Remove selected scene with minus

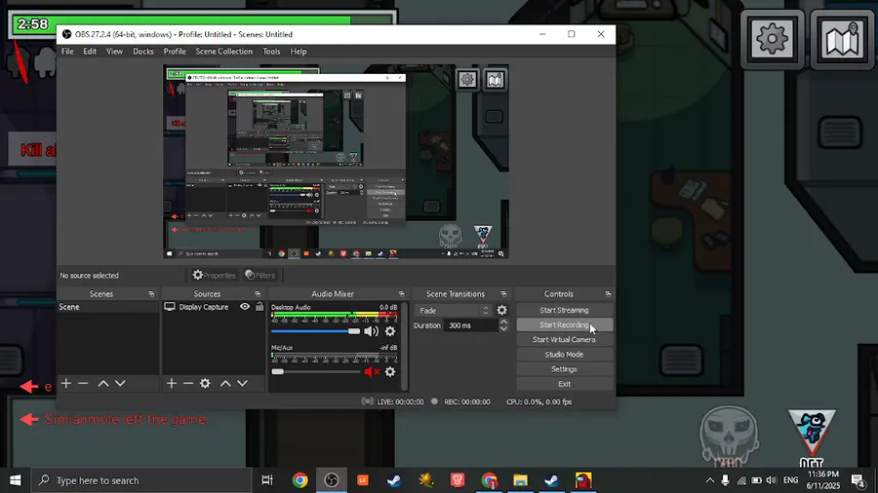[83, 383]
